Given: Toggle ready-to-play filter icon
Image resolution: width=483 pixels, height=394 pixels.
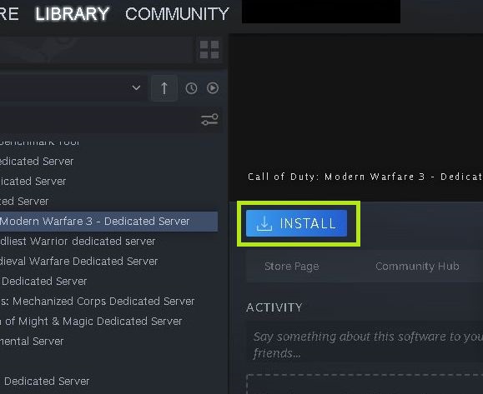Looking at the screenshot, I should point(213,88).
